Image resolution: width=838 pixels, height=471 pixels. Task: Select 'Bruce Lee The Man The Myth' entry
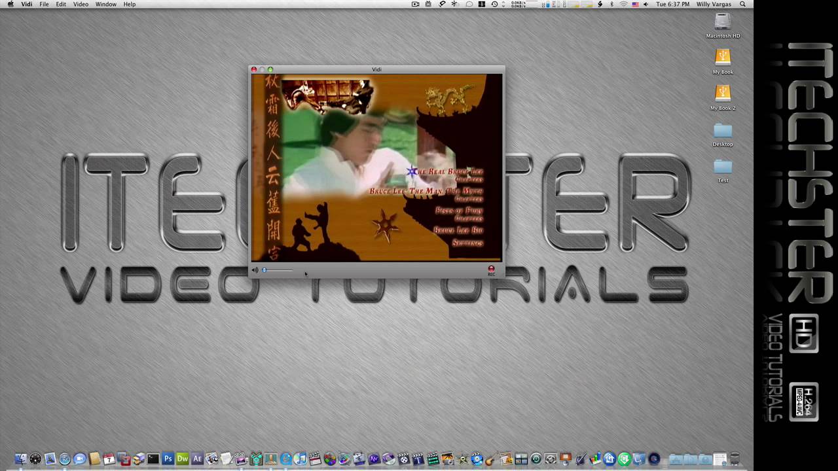(x=426, y=191)
